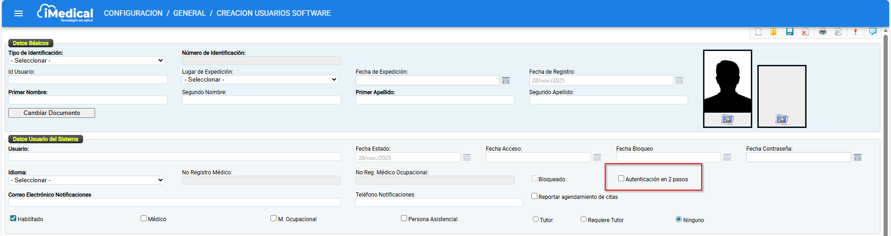
Task: Open the blue chat bubble icon
Action: coord(872,32)
